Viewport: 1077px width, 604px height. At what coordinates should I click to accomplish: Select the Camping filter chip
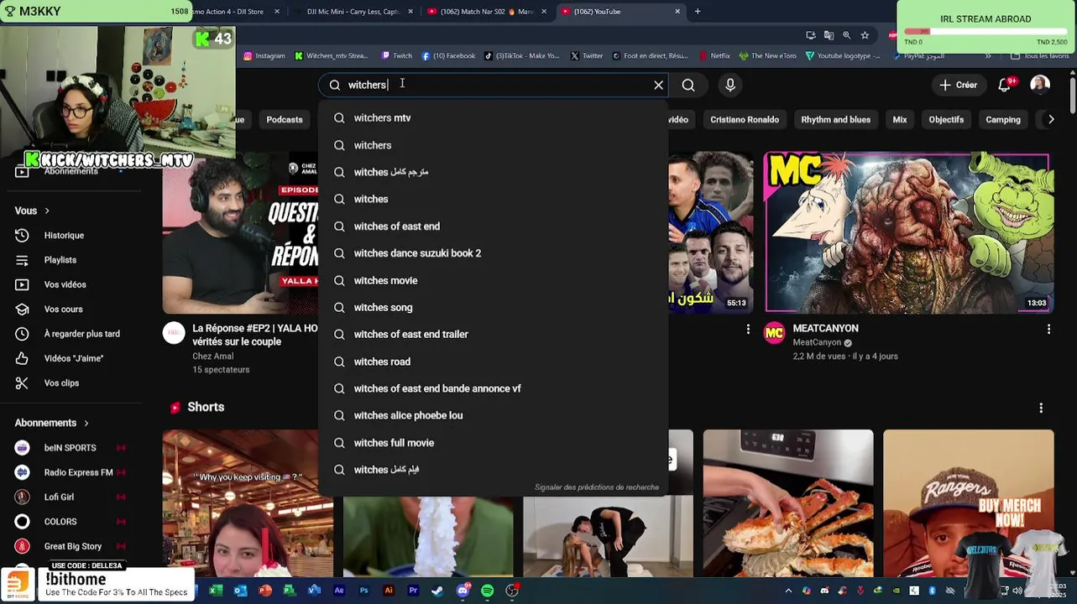(x=1003, y=120)
